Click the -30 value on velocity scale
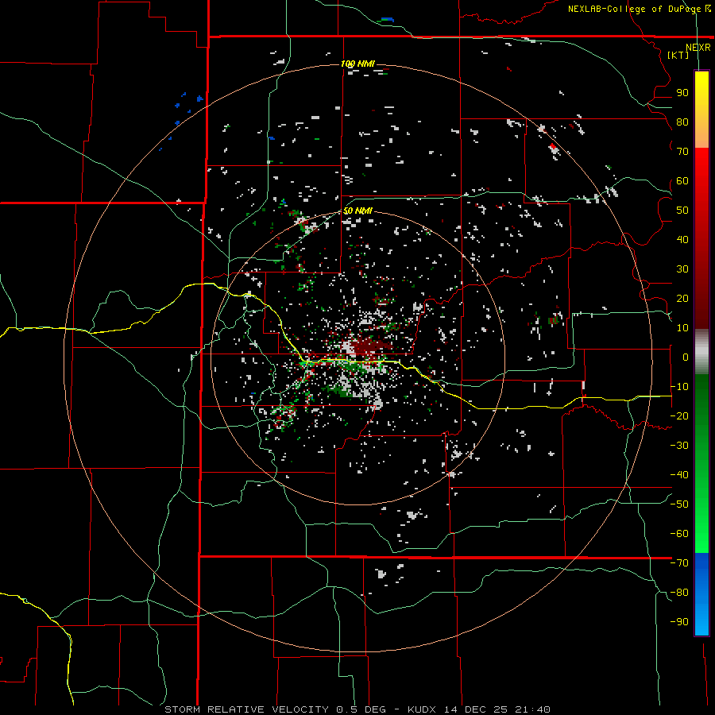Viewport: 715px width, 715px height. point(679,446)
